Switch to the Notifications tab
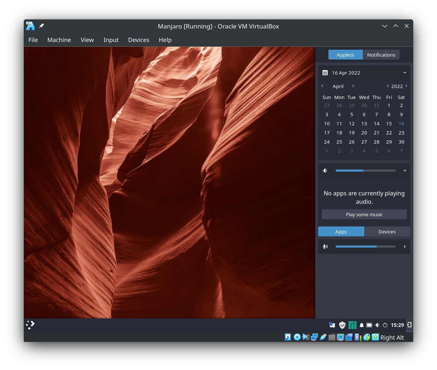 click(381, 55)
